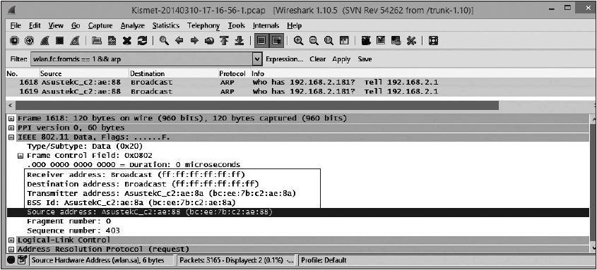Open the Go menu
597x270 pixels.
[x=76, y=26]
